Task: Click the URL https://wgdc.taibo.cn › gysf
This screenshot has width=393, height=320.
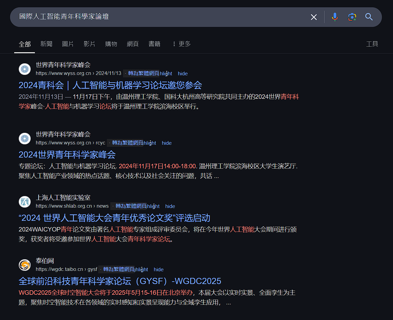Action: (66, 269)
